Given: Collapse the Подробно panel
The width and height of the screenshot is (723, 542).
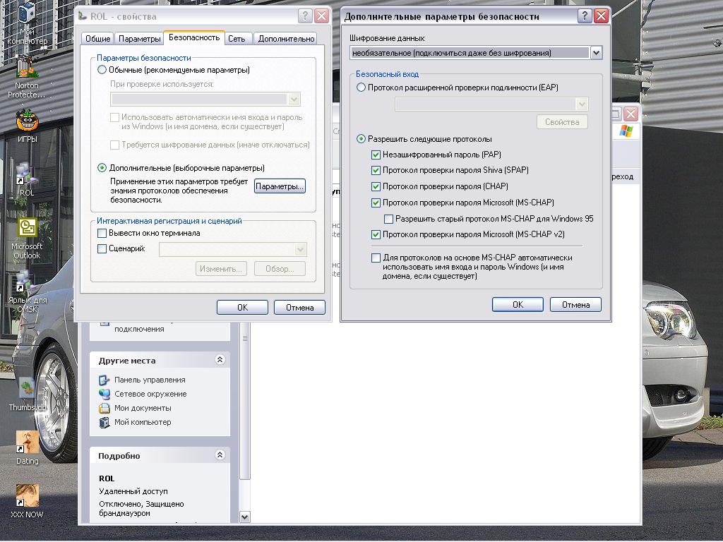Looking at the screenshot, I should coord(220,456).
